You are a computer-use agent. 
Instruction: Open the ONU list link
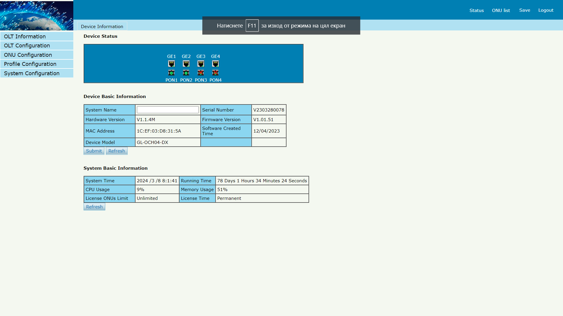[501, 10]
